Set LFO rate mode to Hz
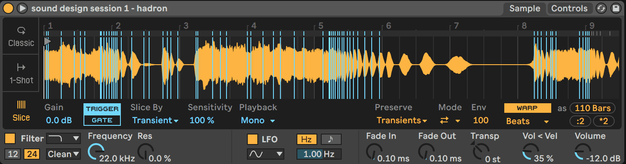This screenshot has height=164, width=626. click(x=306, y=139)
